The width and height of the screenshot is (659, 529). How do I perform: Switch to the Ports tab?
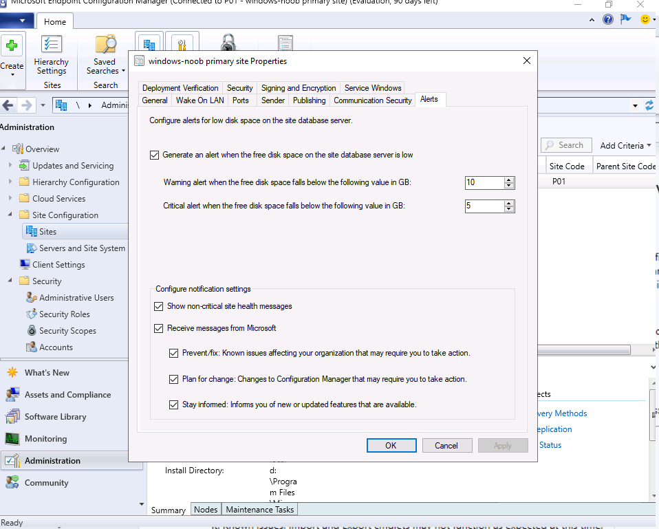tap(240, 100)
